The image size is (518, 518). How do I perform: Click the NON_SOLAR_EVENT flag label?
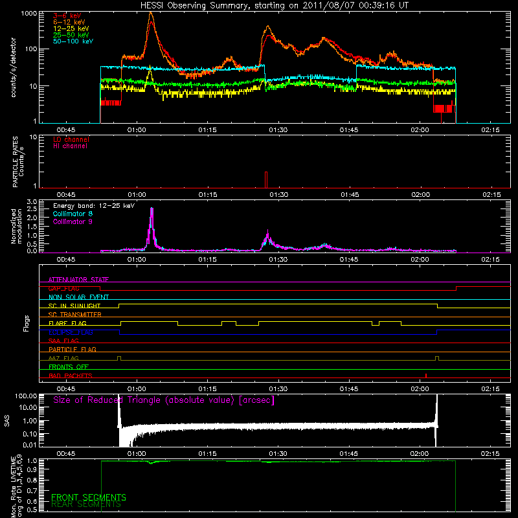click(x=78, y=297)
